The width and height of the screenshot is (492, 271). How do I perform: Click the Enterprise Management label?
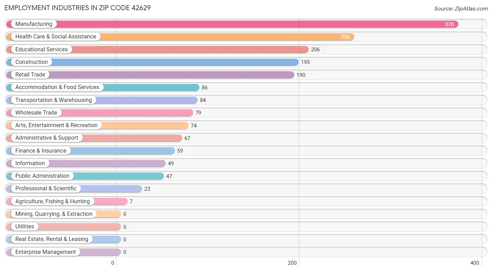tap(45, 252)
